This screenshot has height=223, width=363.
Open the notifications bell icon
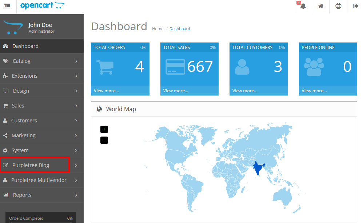(303, 6)
